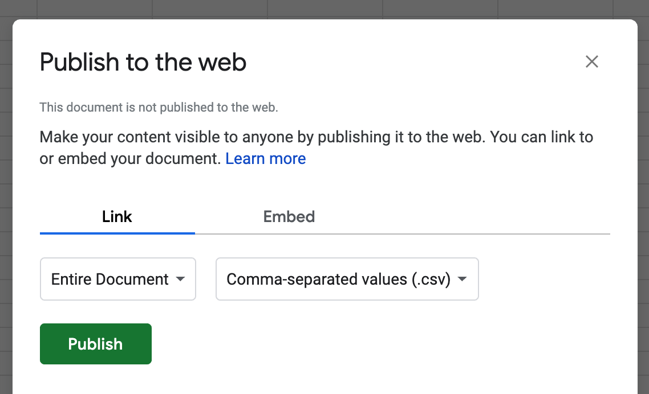649x394 pixels.
Task: Click the arrow beside Entire Document
Action: (x=180, y=279)
